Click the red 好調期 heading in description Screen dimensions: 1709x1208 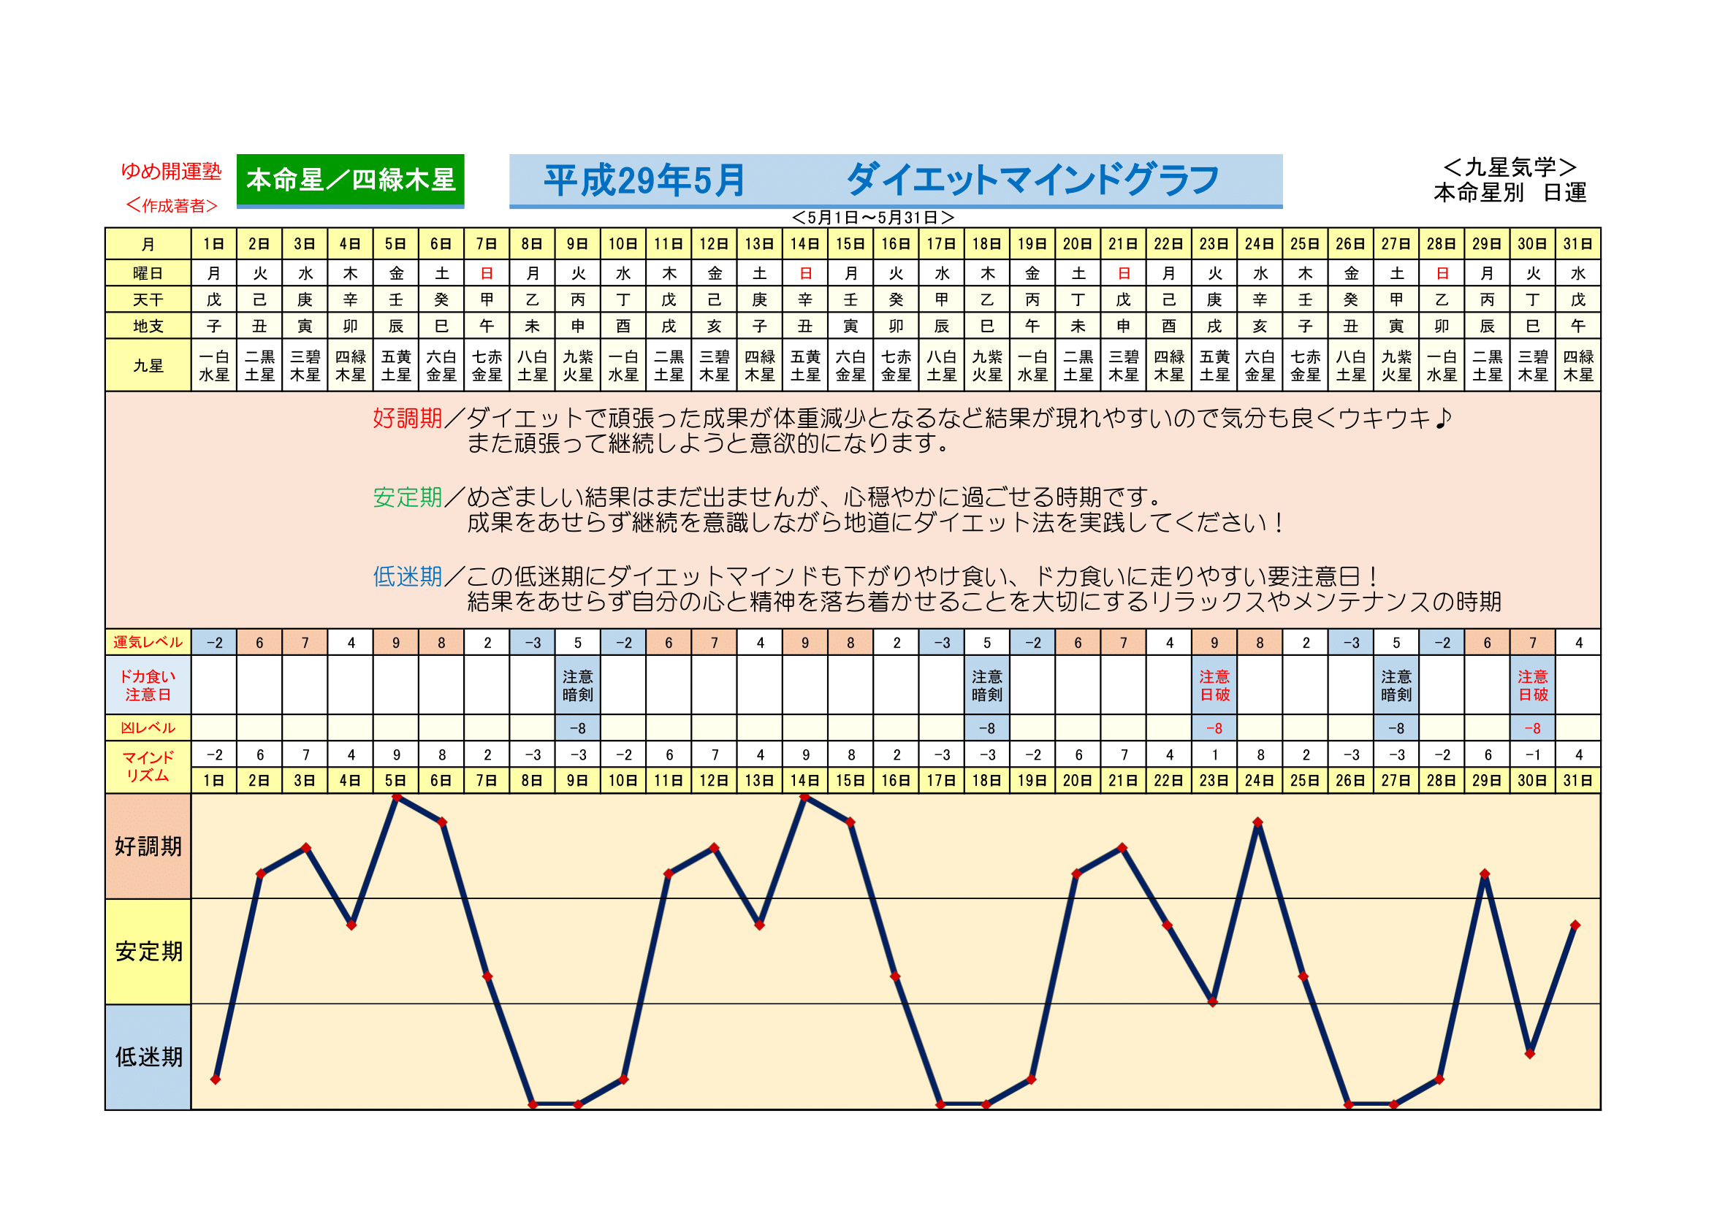(x=407, y=418)
